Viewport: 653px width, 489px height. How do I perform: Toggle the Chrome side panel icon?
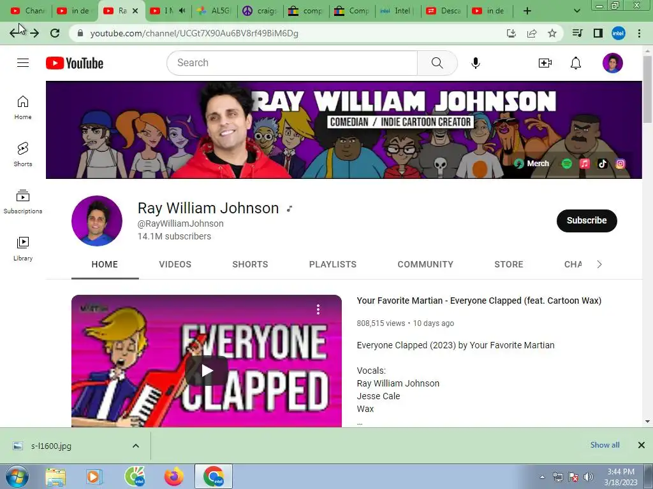pos(598,33)
